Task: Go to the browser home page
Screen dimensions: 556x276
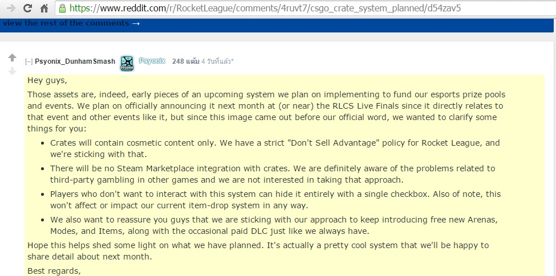Action: [x=44, y=8]
